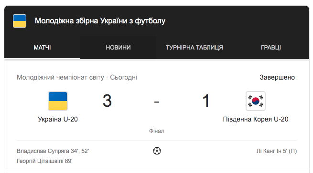Click scorer Георгій Цітаішвілі 89'

44,161
